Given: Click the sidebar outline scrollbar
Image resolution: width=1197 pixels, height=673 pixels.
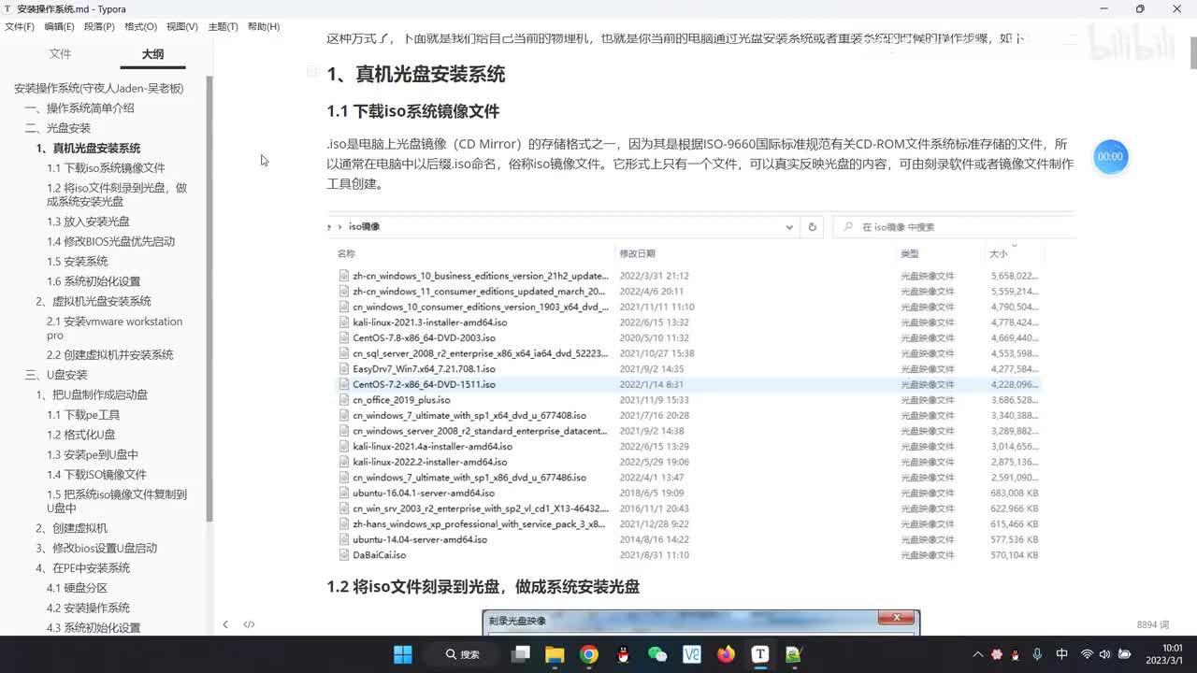Looking at the screenshot, I should tap(209, 299).
